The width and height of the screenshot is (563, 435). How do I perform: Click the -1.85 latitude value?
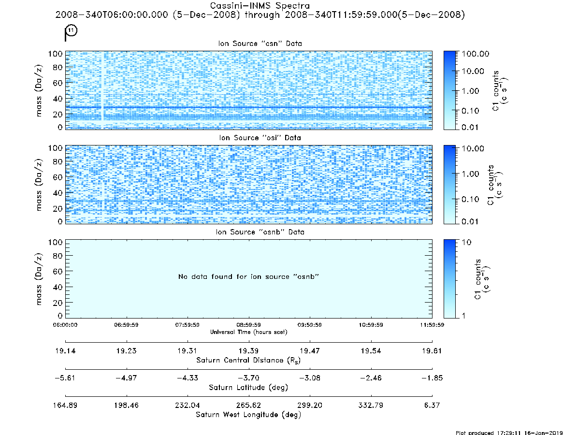(432, 378)
